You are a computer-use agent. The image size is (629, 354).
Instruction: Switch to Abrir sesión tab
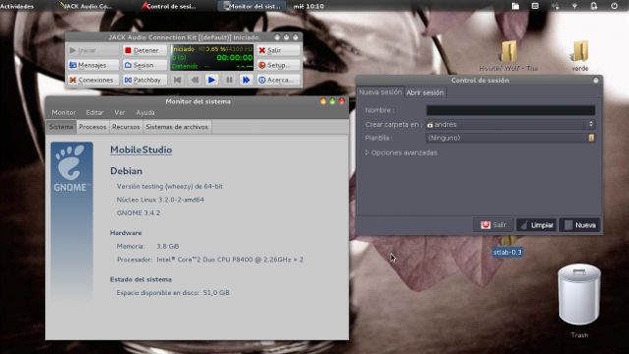[426, 92]
